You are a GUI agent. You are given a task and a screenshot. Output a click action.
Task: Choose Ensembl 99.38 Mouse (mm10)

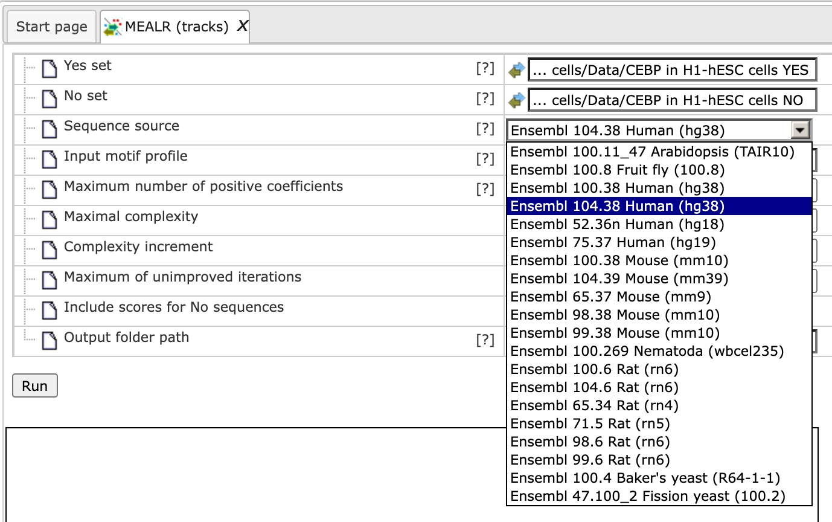tap(659, 333)
